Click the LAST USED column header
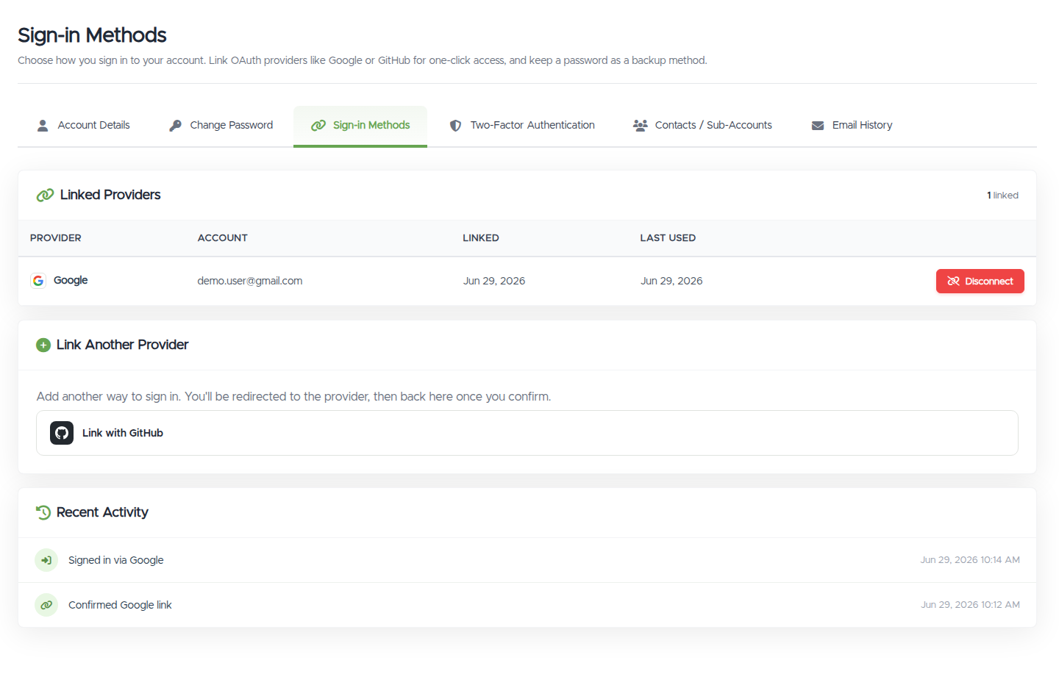1059x699 pixels. click(668, 238)
